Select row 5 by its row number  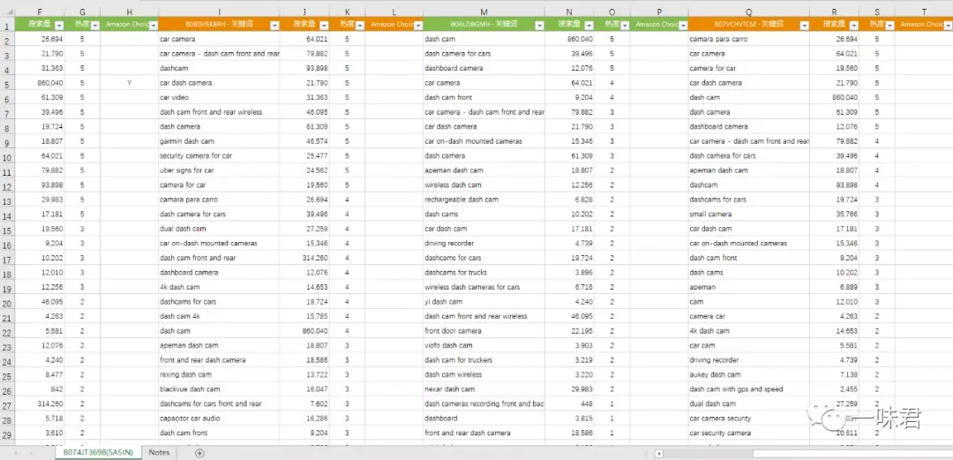[6, 83]
